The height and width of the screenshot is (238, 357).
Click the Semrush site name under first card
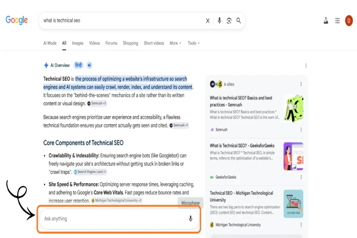(221, 130)
